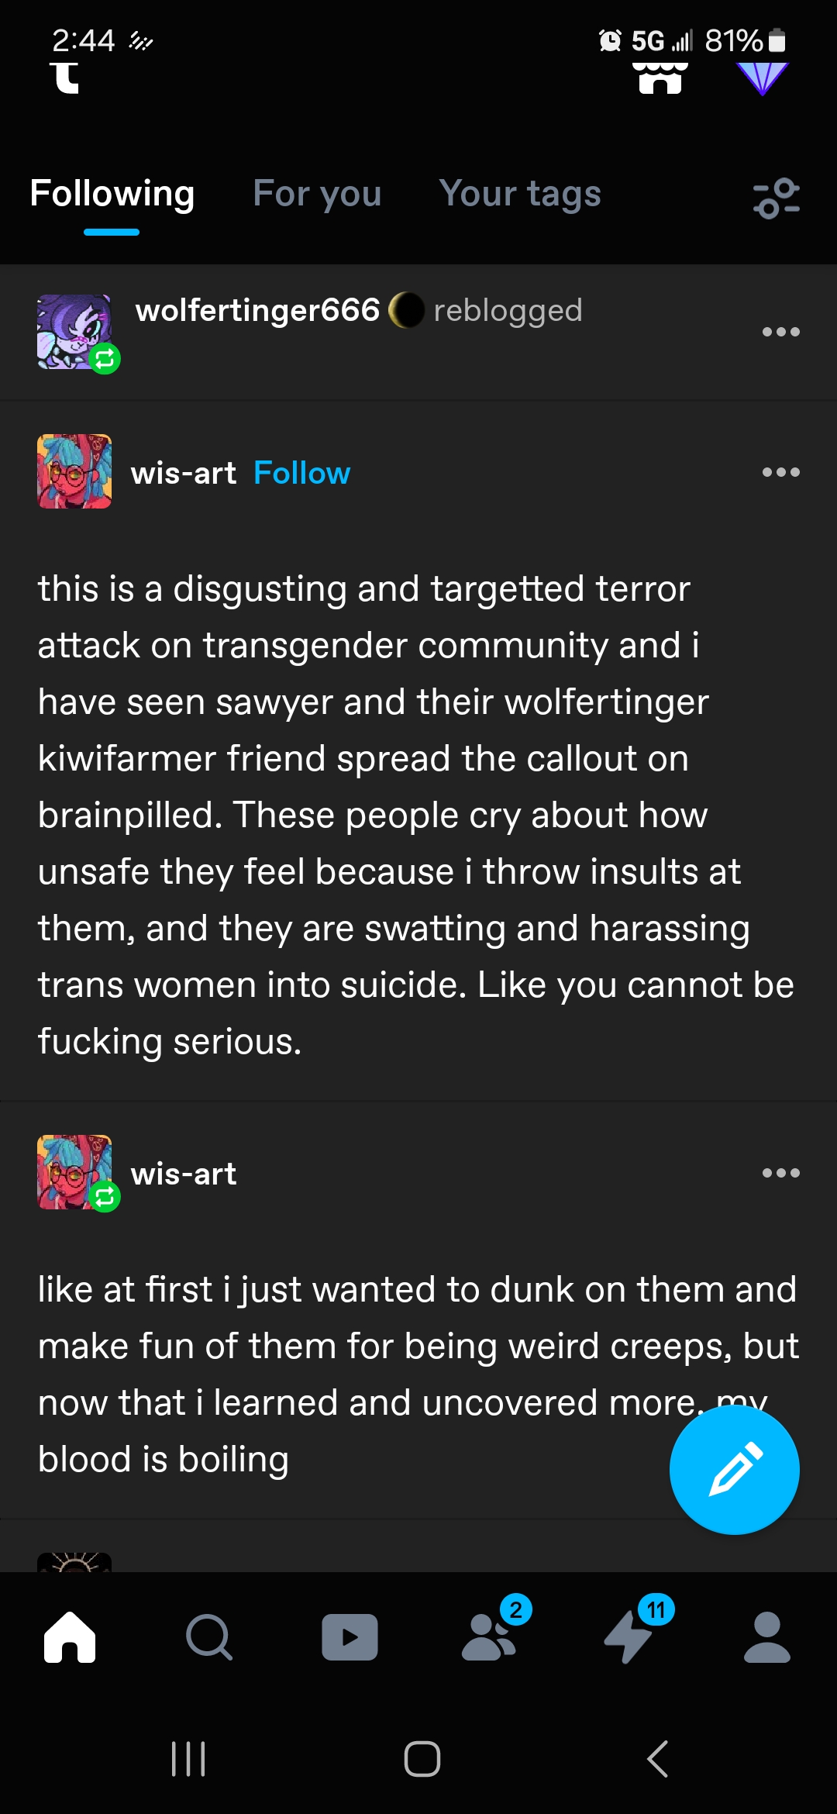
Task: Open the search magnifier icon
Action: [x=209, y=1636]
